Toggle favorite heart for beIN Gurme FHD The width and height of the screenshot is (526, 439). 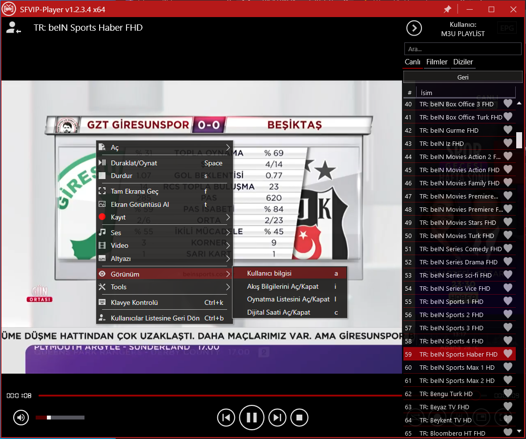[508, 130]
